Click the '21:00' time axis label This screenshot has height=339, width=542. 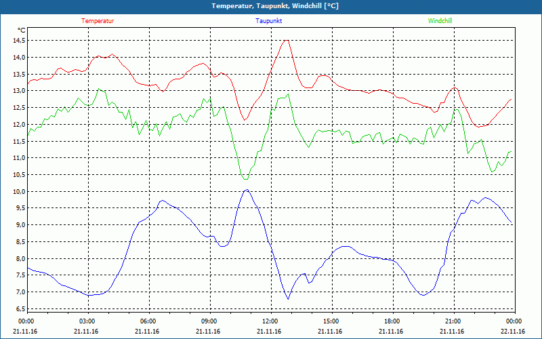click(x=453, y=321)
